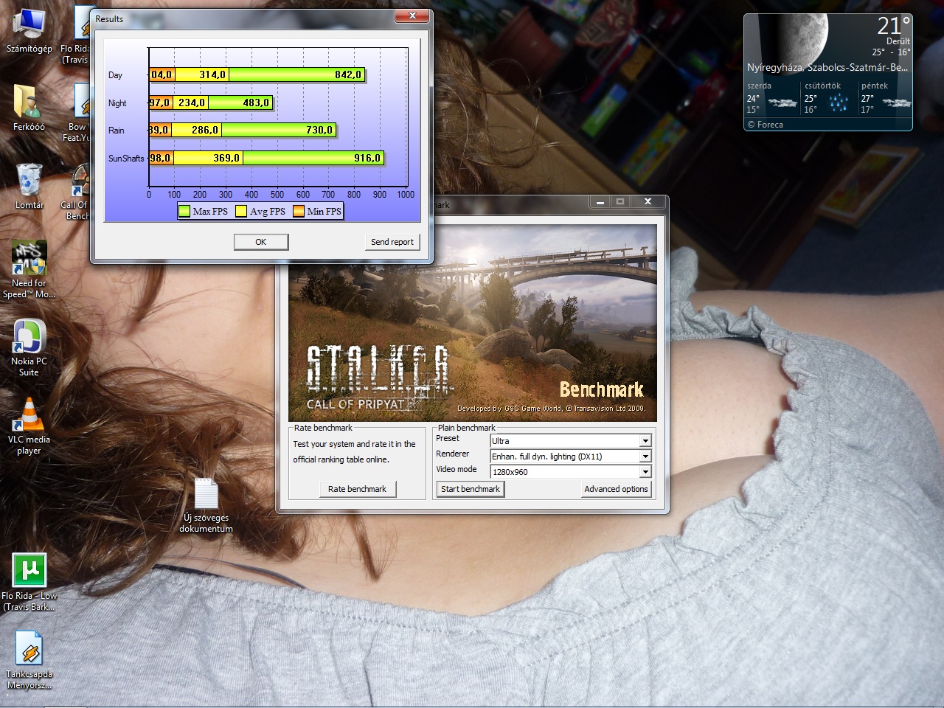Click the Max FPS green legend swatch

pyautogui.click(x=184, y=212)
